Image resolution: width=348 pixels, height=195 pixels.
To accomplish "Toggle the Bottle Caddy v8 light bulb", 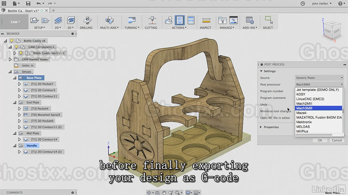I will pyautogui.click(x=12, y=41).
